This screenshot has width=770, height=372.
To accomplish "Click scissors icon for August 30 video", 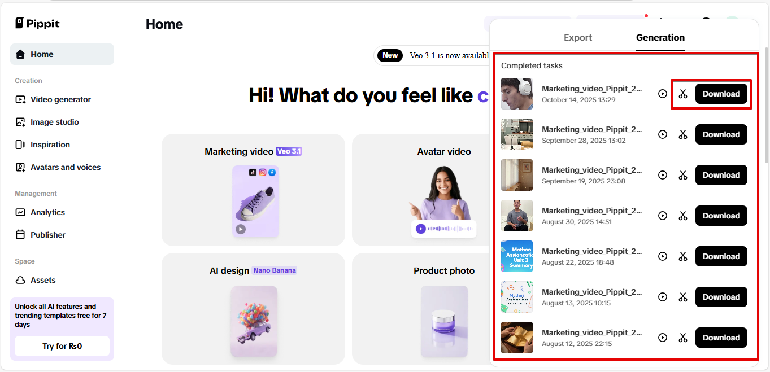I will [683, 216].
